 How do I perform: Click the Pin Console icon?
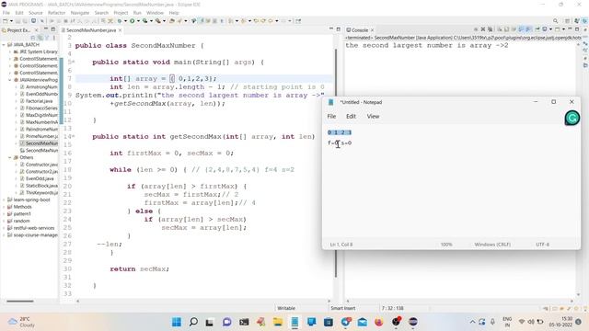tap(537, 29)
